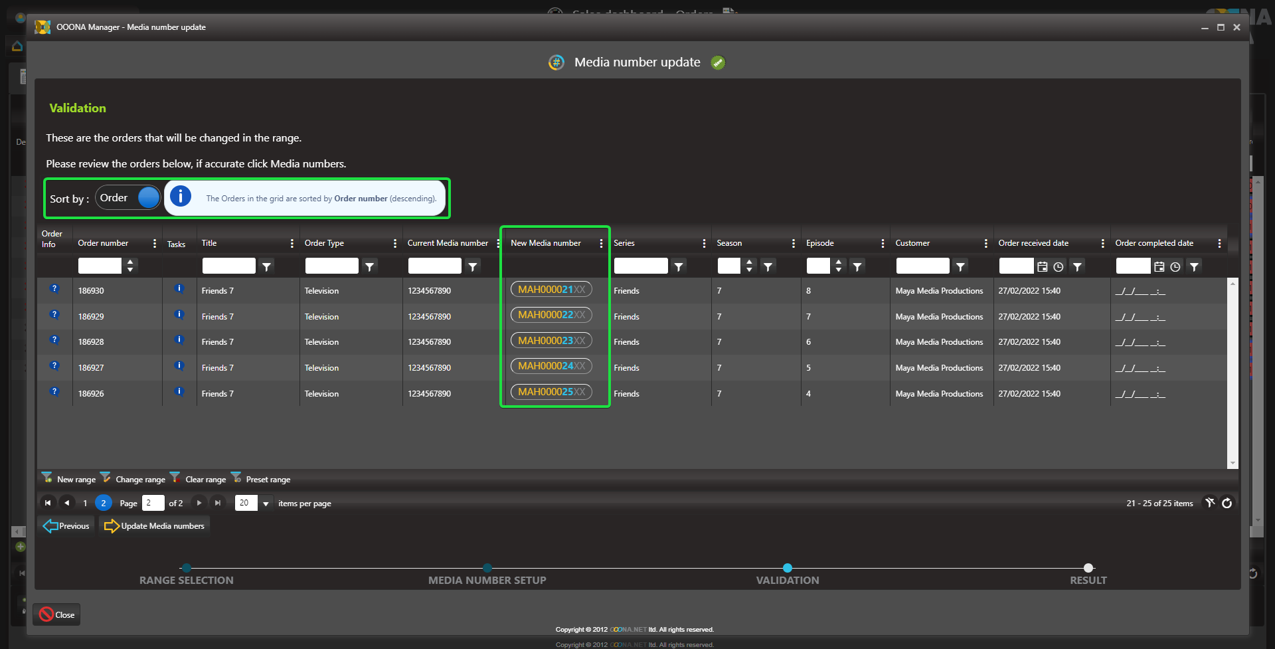
Task: Click the Season filter input field
Action: [x=728, y=266]
